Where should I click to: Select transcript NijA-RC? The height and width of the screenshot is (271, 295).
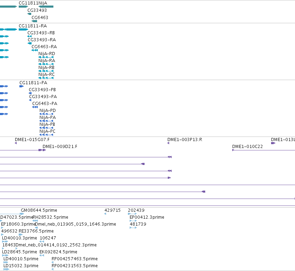(x=46, y=78)
